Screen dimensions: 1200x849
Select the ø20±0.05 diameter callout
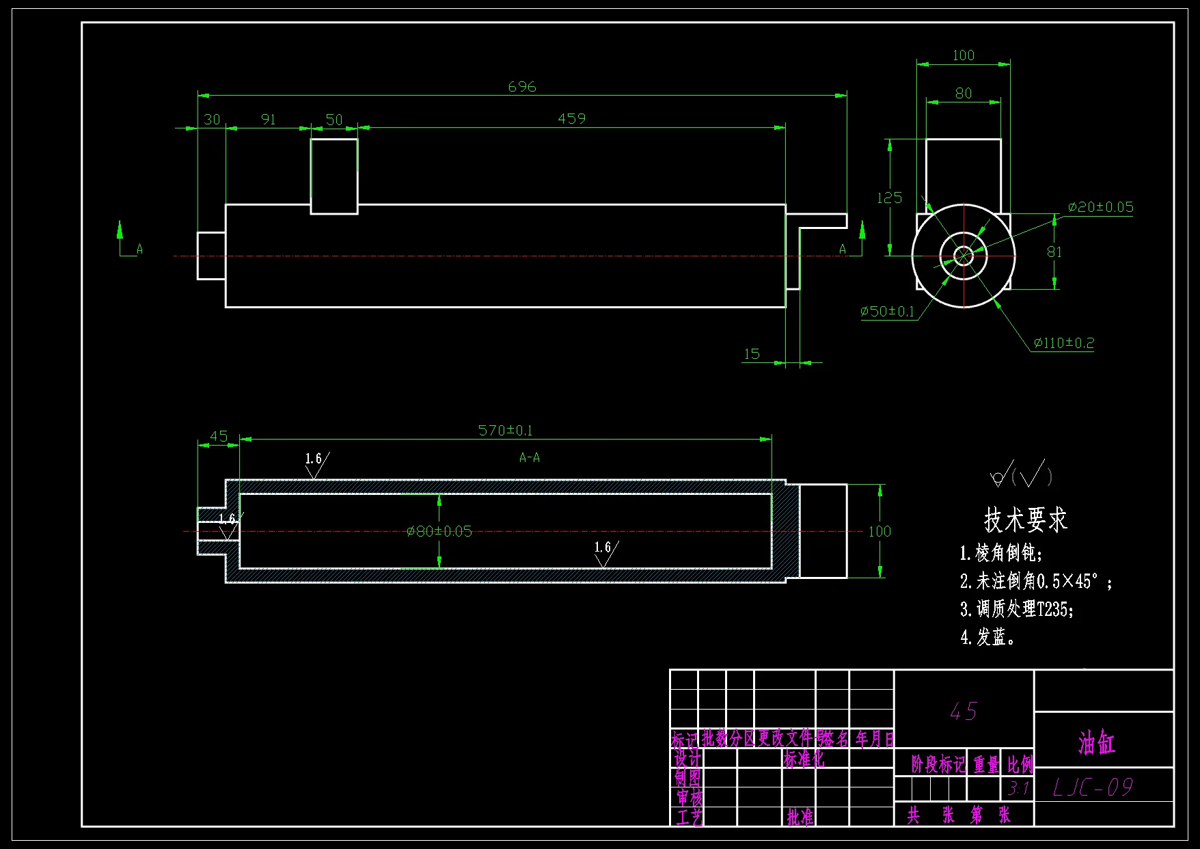click(x=1100, y=207)
